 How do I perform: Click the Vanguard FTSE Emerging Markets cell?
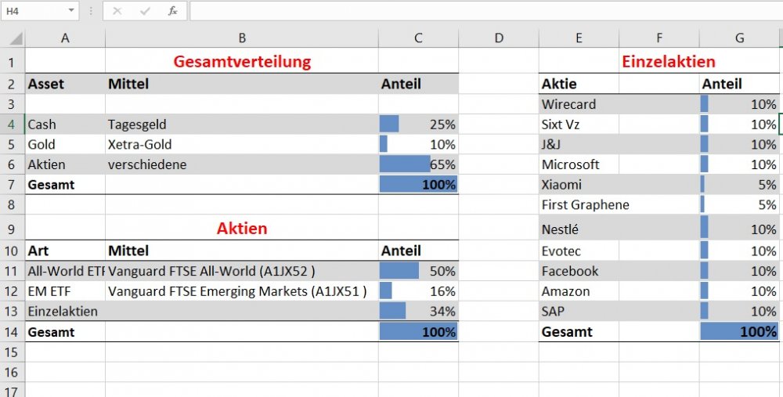pyautogui.click(x=242, y=291)
